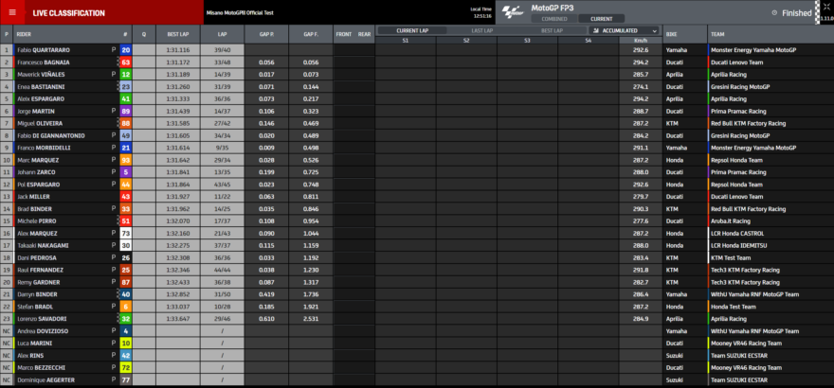Image resolution: width=834 pixels, height=388 pixels.
Task: Click rider number 93 orange badge
Action: tap(126, 159)
